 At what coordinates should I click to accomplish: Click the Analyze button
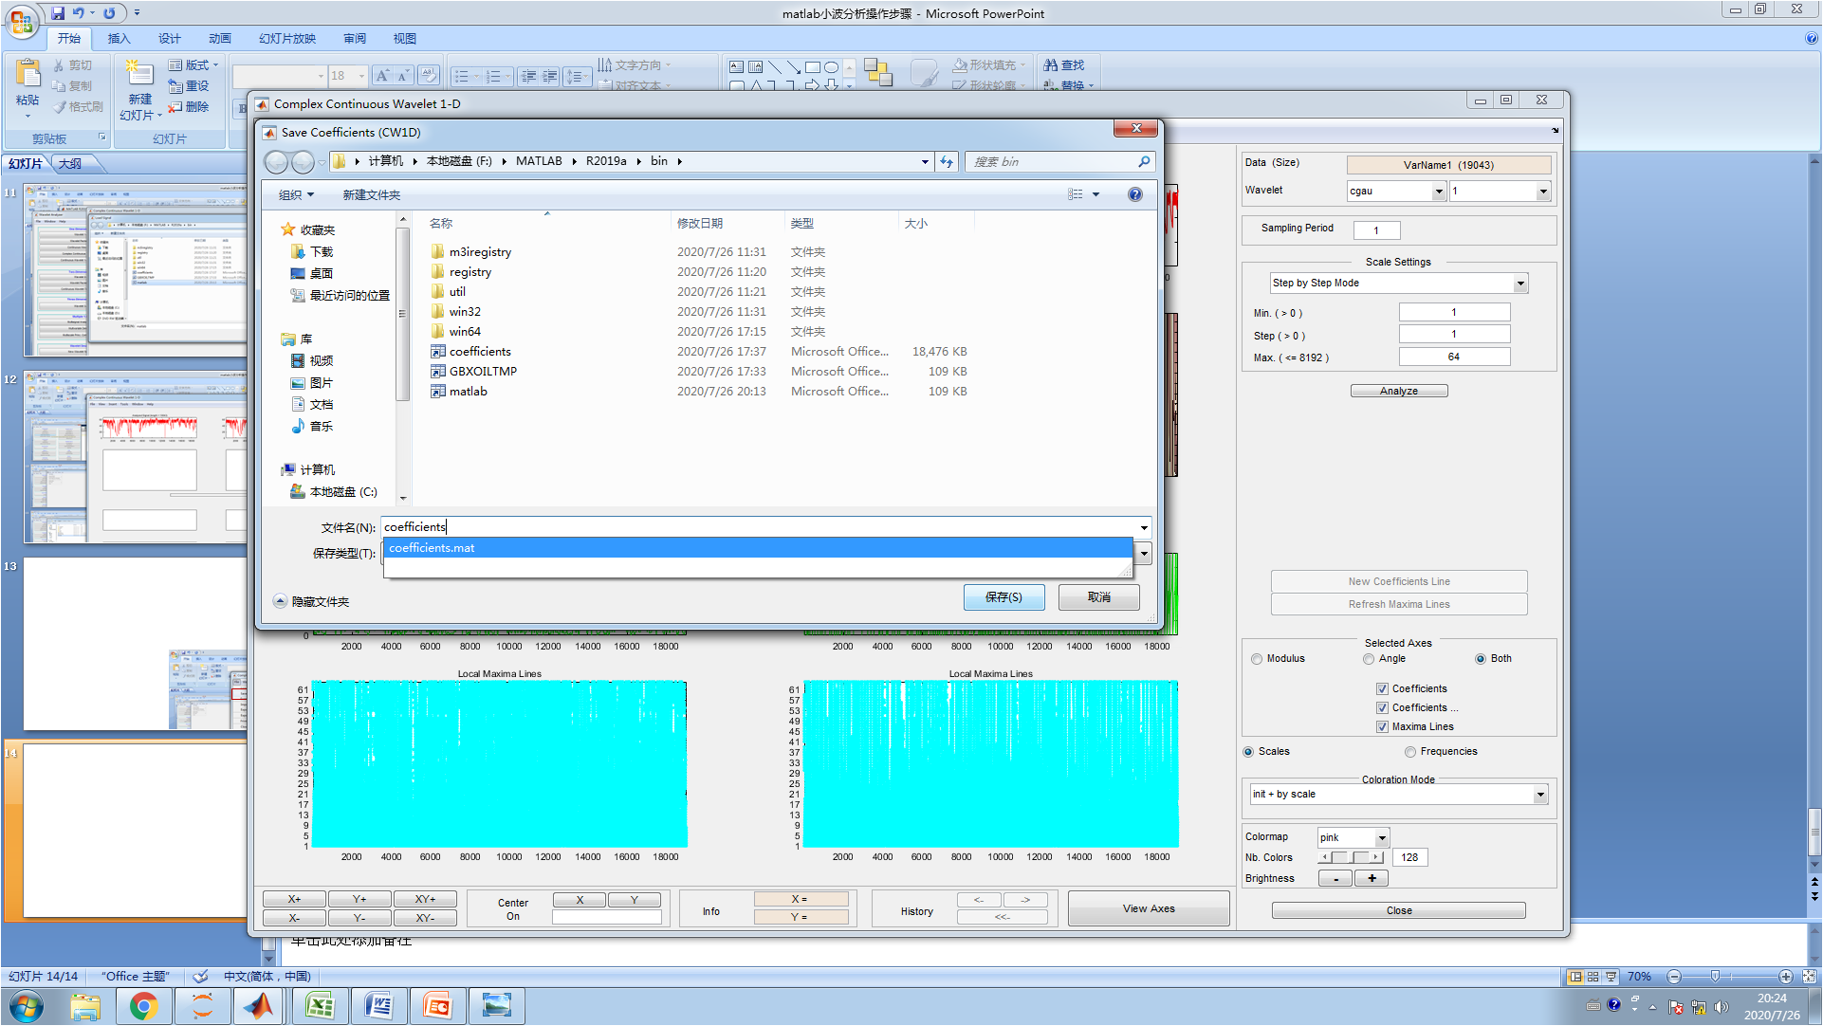click(1398, 390)
